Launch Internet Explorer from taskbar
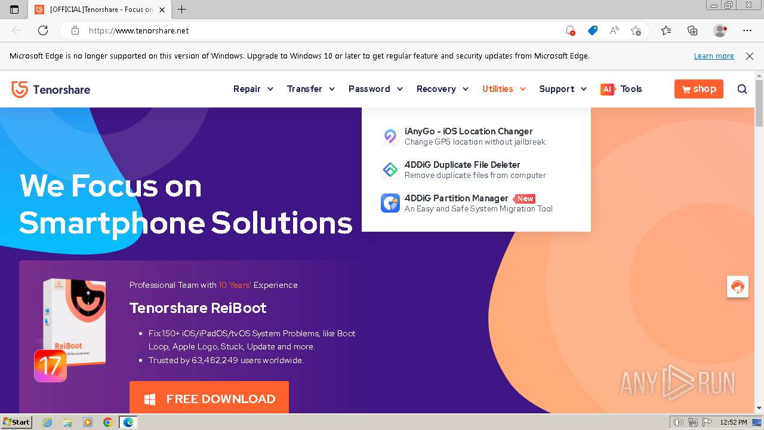Image resolution: width=764 pixels, height=430 pixels. (x=47, y=422)
